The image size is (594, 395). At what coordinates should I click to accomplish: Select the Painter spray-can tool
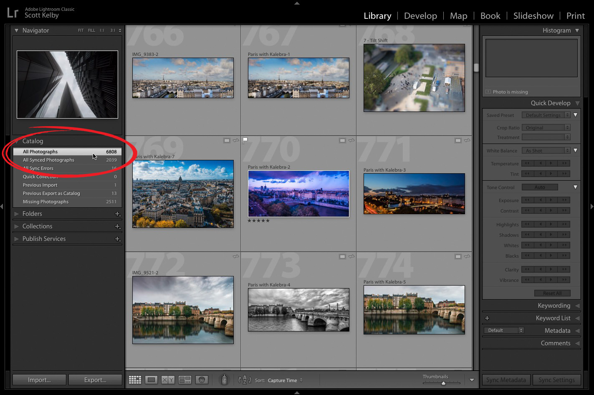[224, 380]
